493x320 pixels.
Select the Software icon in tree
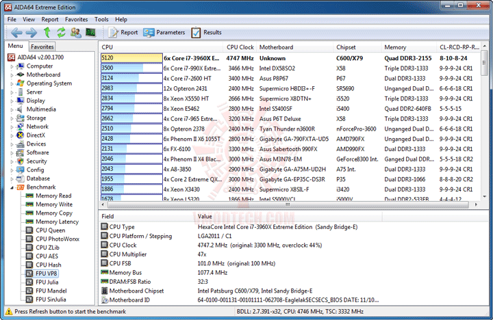click(21, 152)
